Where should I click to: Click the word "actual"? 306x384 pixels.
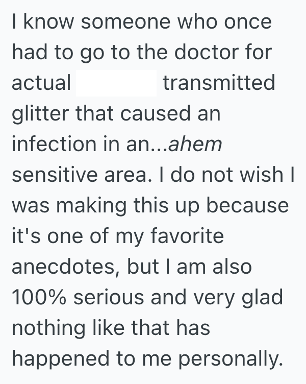click(x=41, y=83)
